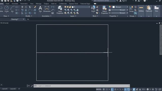
Task: Select the Hatch tool in Draw panel
Action: 16,13
